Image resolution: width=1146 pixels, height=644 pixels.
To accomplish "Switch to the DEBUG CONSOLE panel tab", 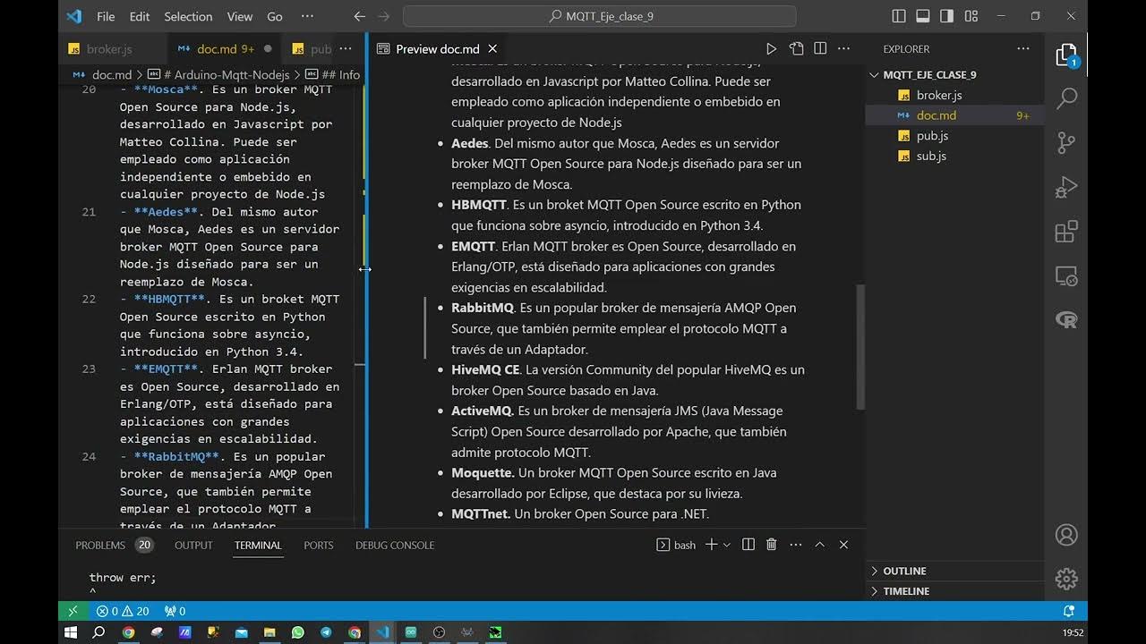I will pyautogui.click(x=395, y=545).
